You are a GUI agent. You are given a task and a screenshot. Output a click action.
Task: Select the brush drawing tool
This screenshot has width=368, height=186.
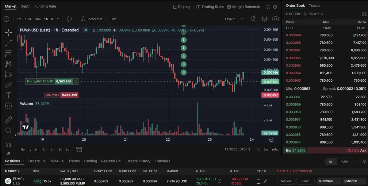8,85
